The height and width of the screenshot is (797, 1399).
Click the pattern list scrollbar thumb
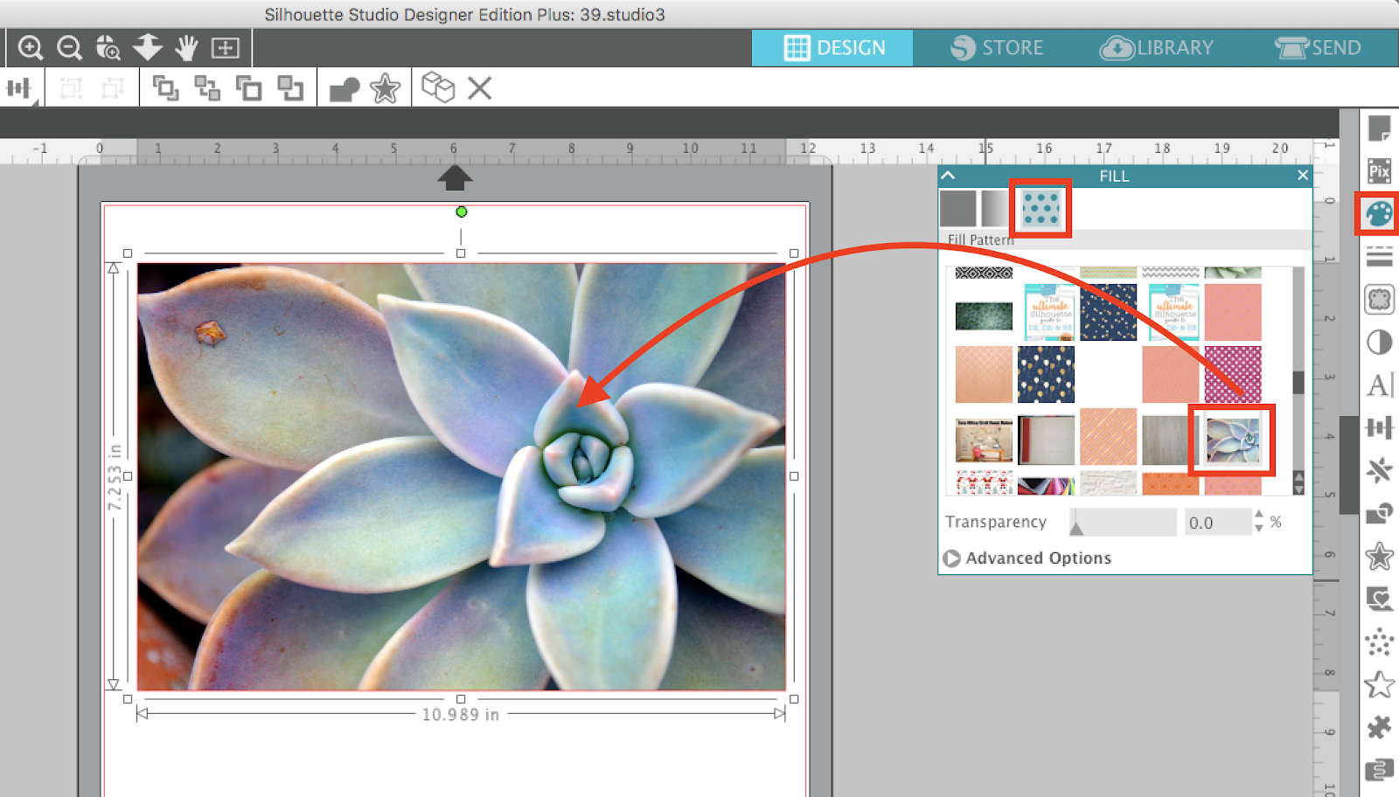click(1298, 382)
